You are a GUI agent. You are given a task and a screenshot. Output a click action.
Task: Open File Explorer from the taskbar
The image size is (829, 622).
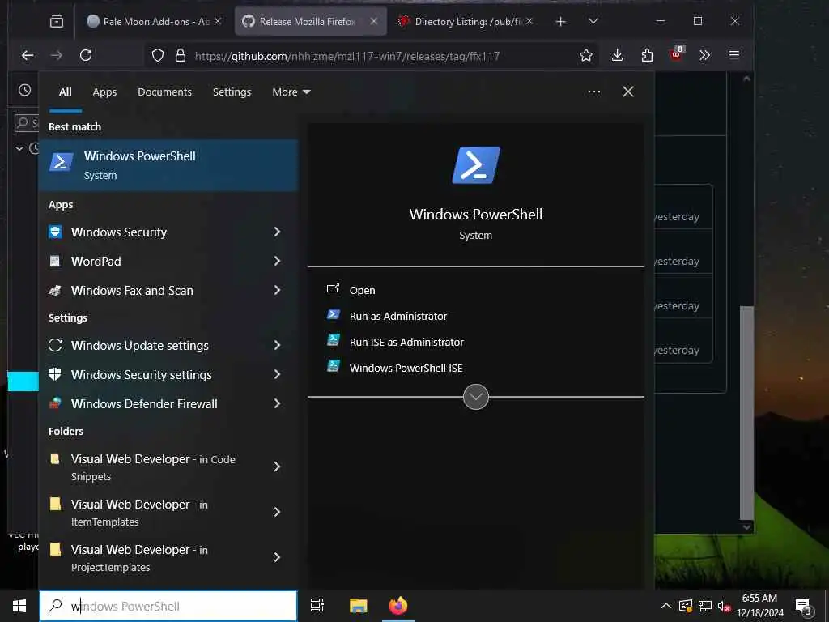pyautogui.click(x=359, y=606)
